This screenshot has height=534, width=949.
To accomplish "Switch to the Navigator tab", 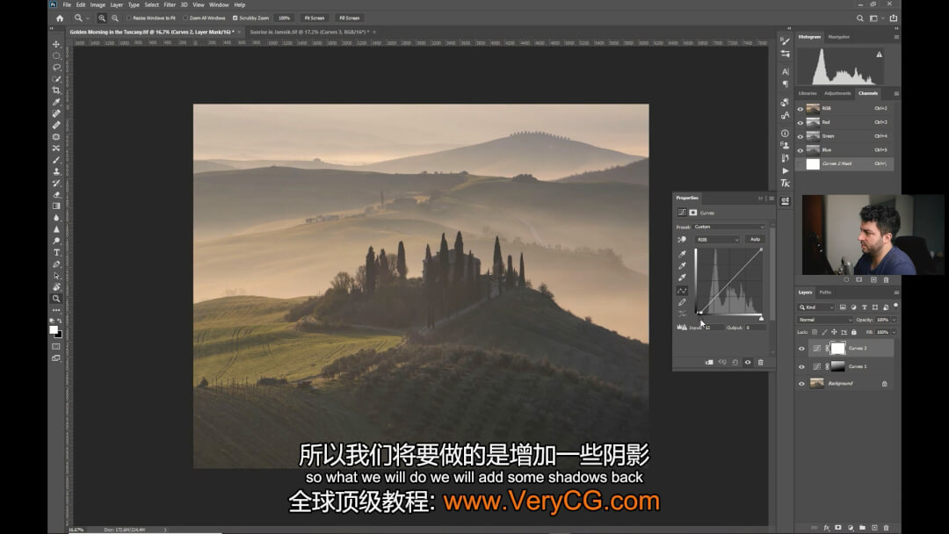I will (x=838, y=37).
